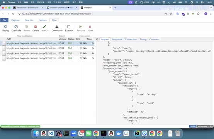Bookmark this page with star icon
The height and width of the screenshot is (139, 214).
(171, 14)
